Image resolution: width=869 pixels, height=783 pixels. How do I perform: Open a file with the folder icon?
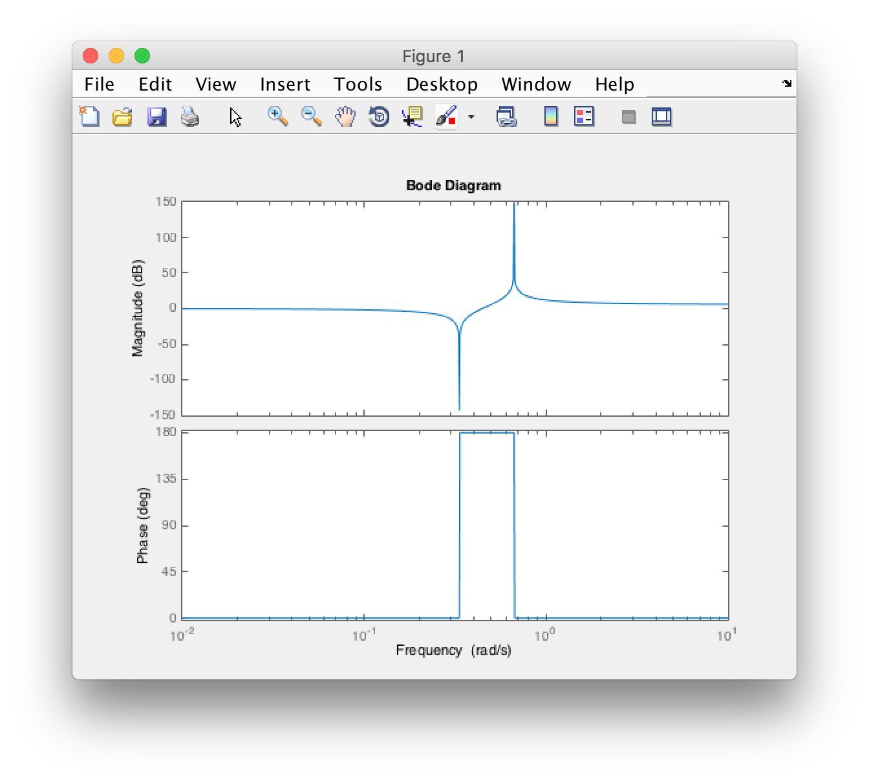(122, 116)
